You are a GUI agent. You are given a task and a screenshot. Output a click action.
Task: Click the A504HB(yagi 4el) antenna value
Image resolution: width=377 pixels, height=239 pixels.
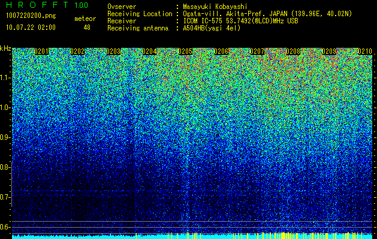tap(212, 28)
